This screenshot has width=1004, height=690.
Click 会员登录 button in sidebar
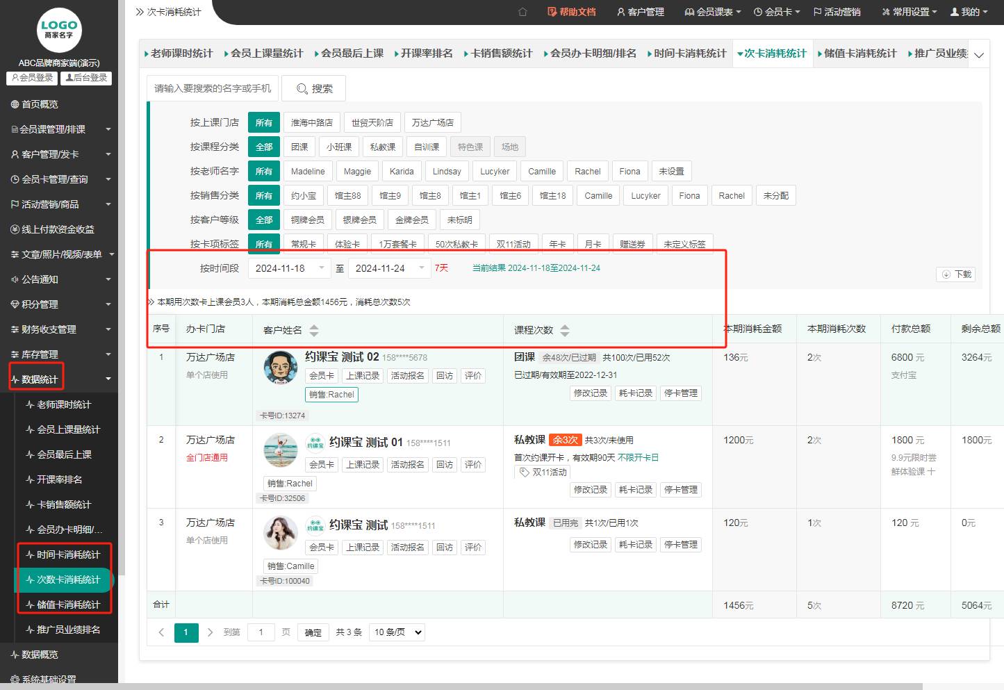pos(32,78)
